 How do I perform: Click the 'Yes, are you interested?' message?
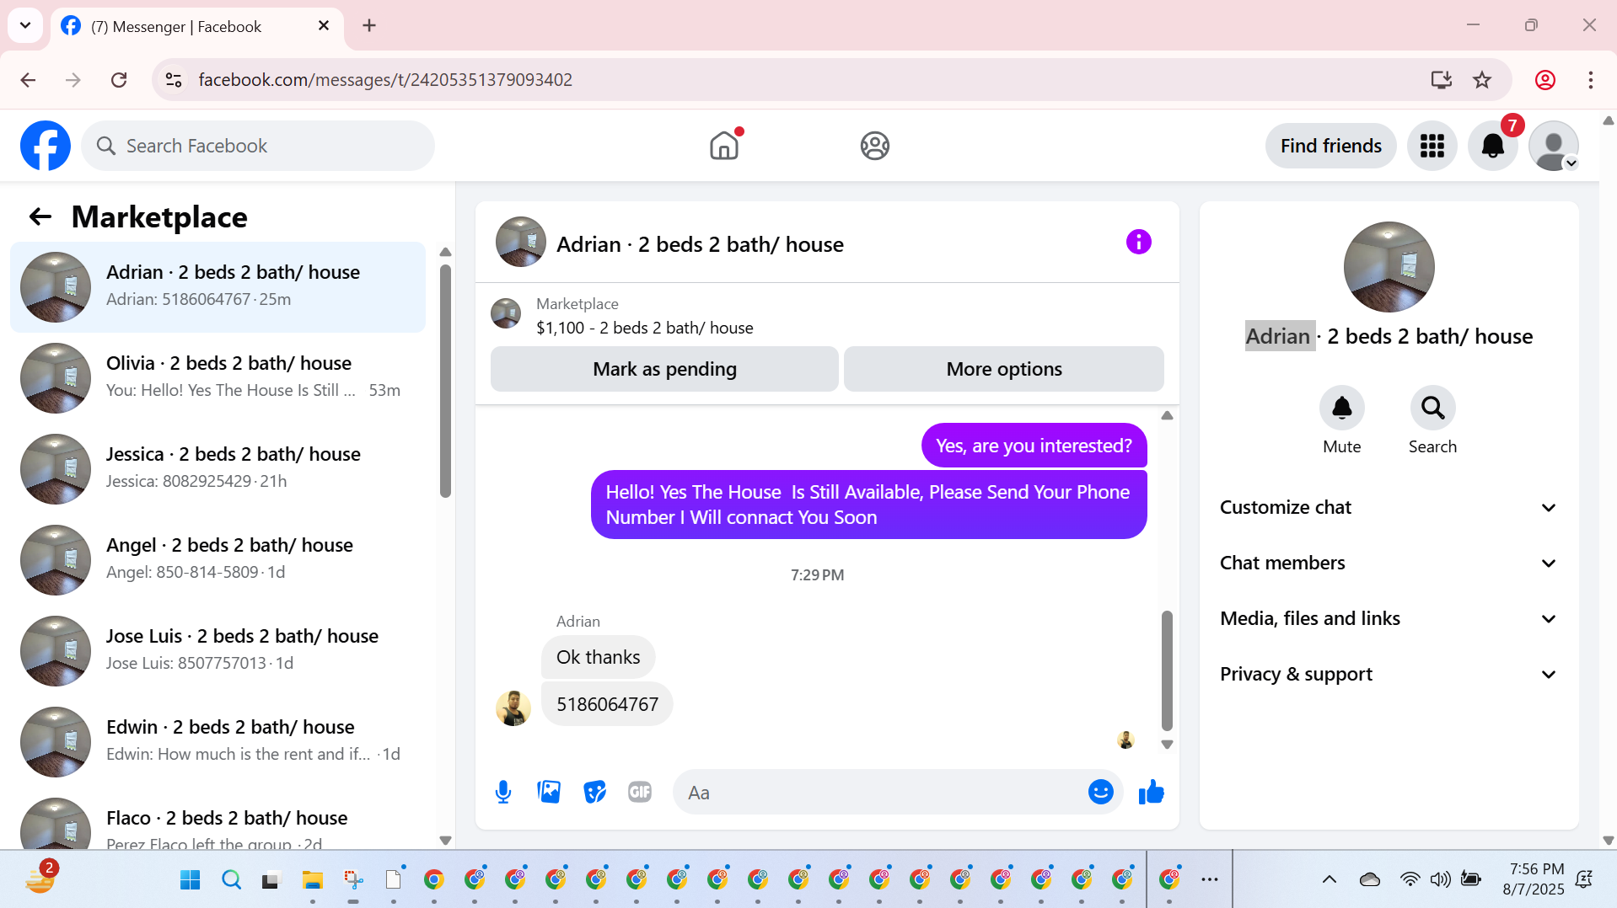tap(1034, 446)
